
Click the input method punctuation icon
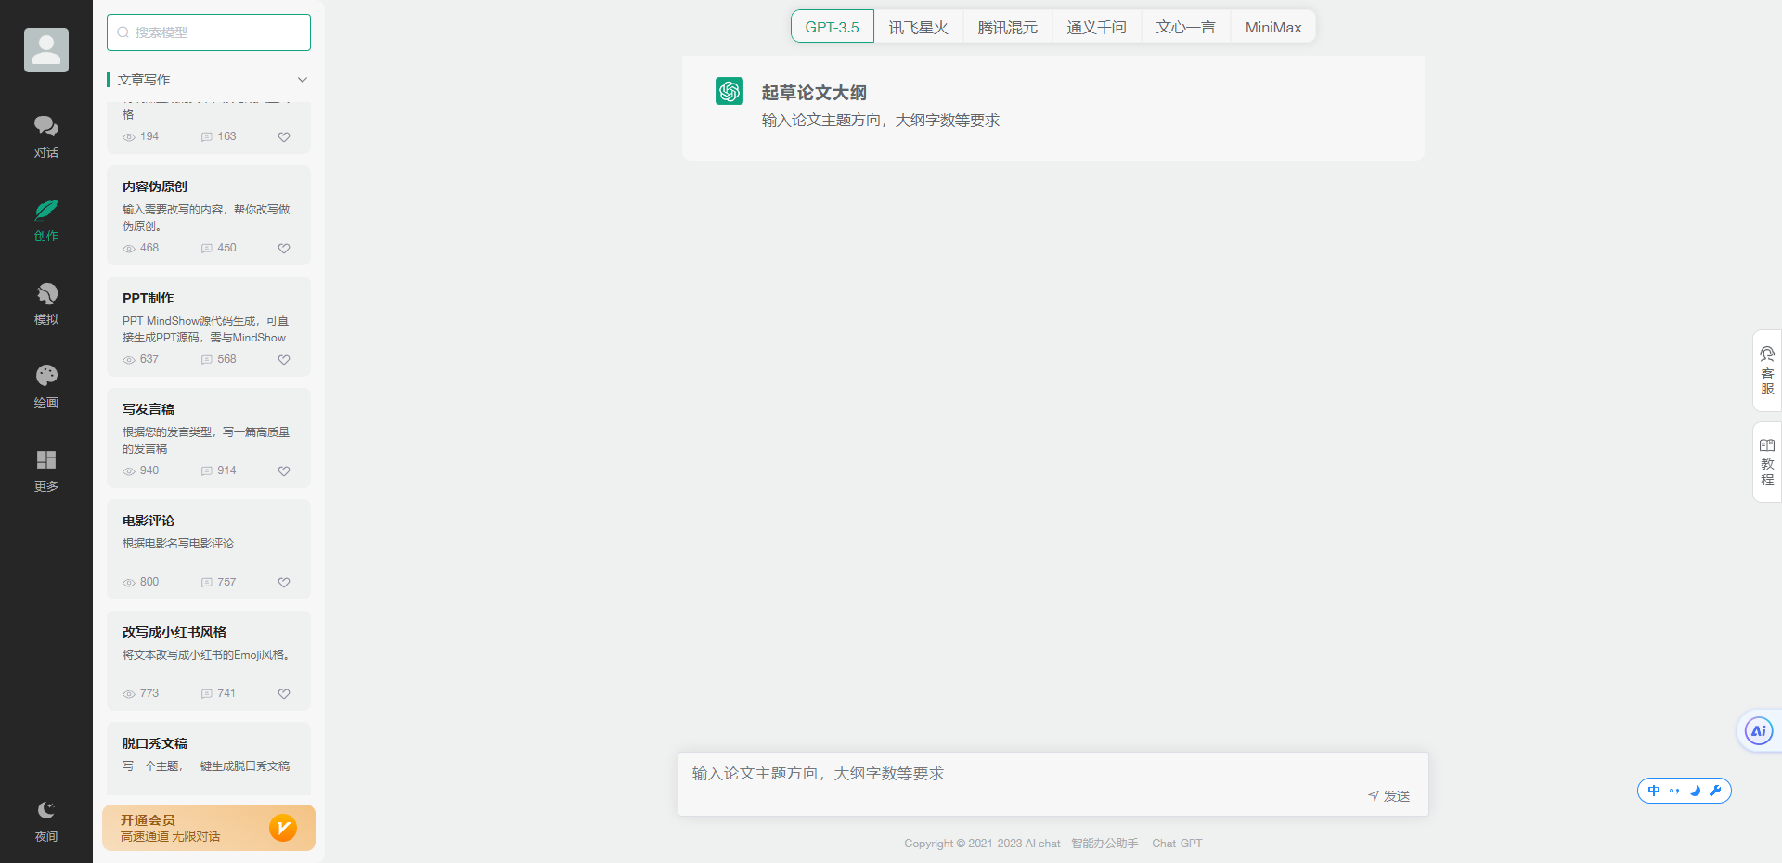1674,791
